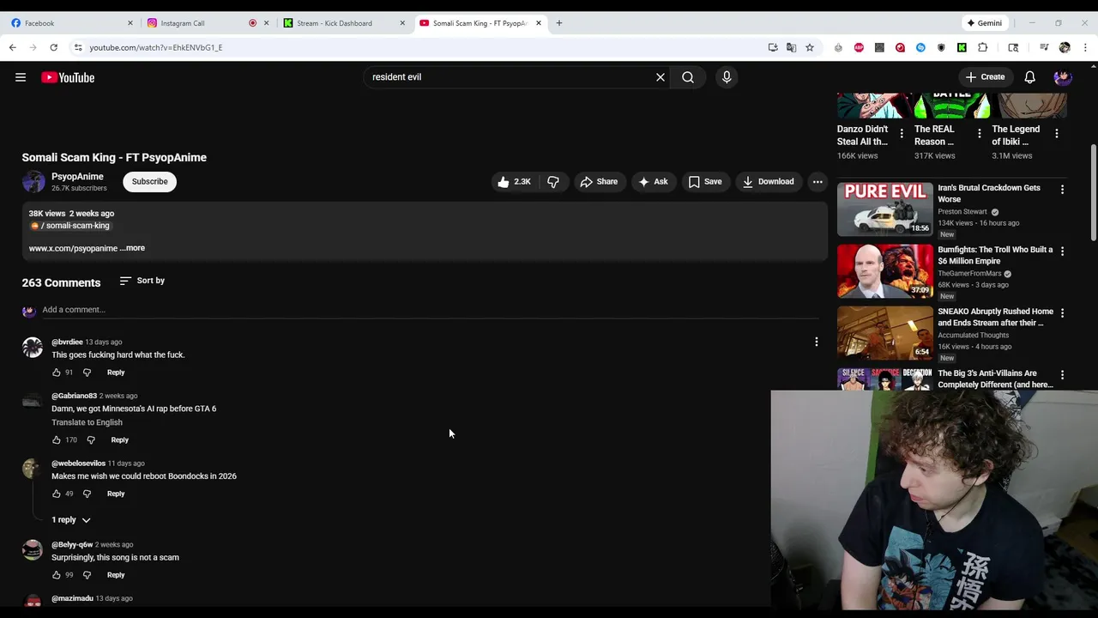Open Iran's Brutal Crackdown video thumbnail

point(884,209)
